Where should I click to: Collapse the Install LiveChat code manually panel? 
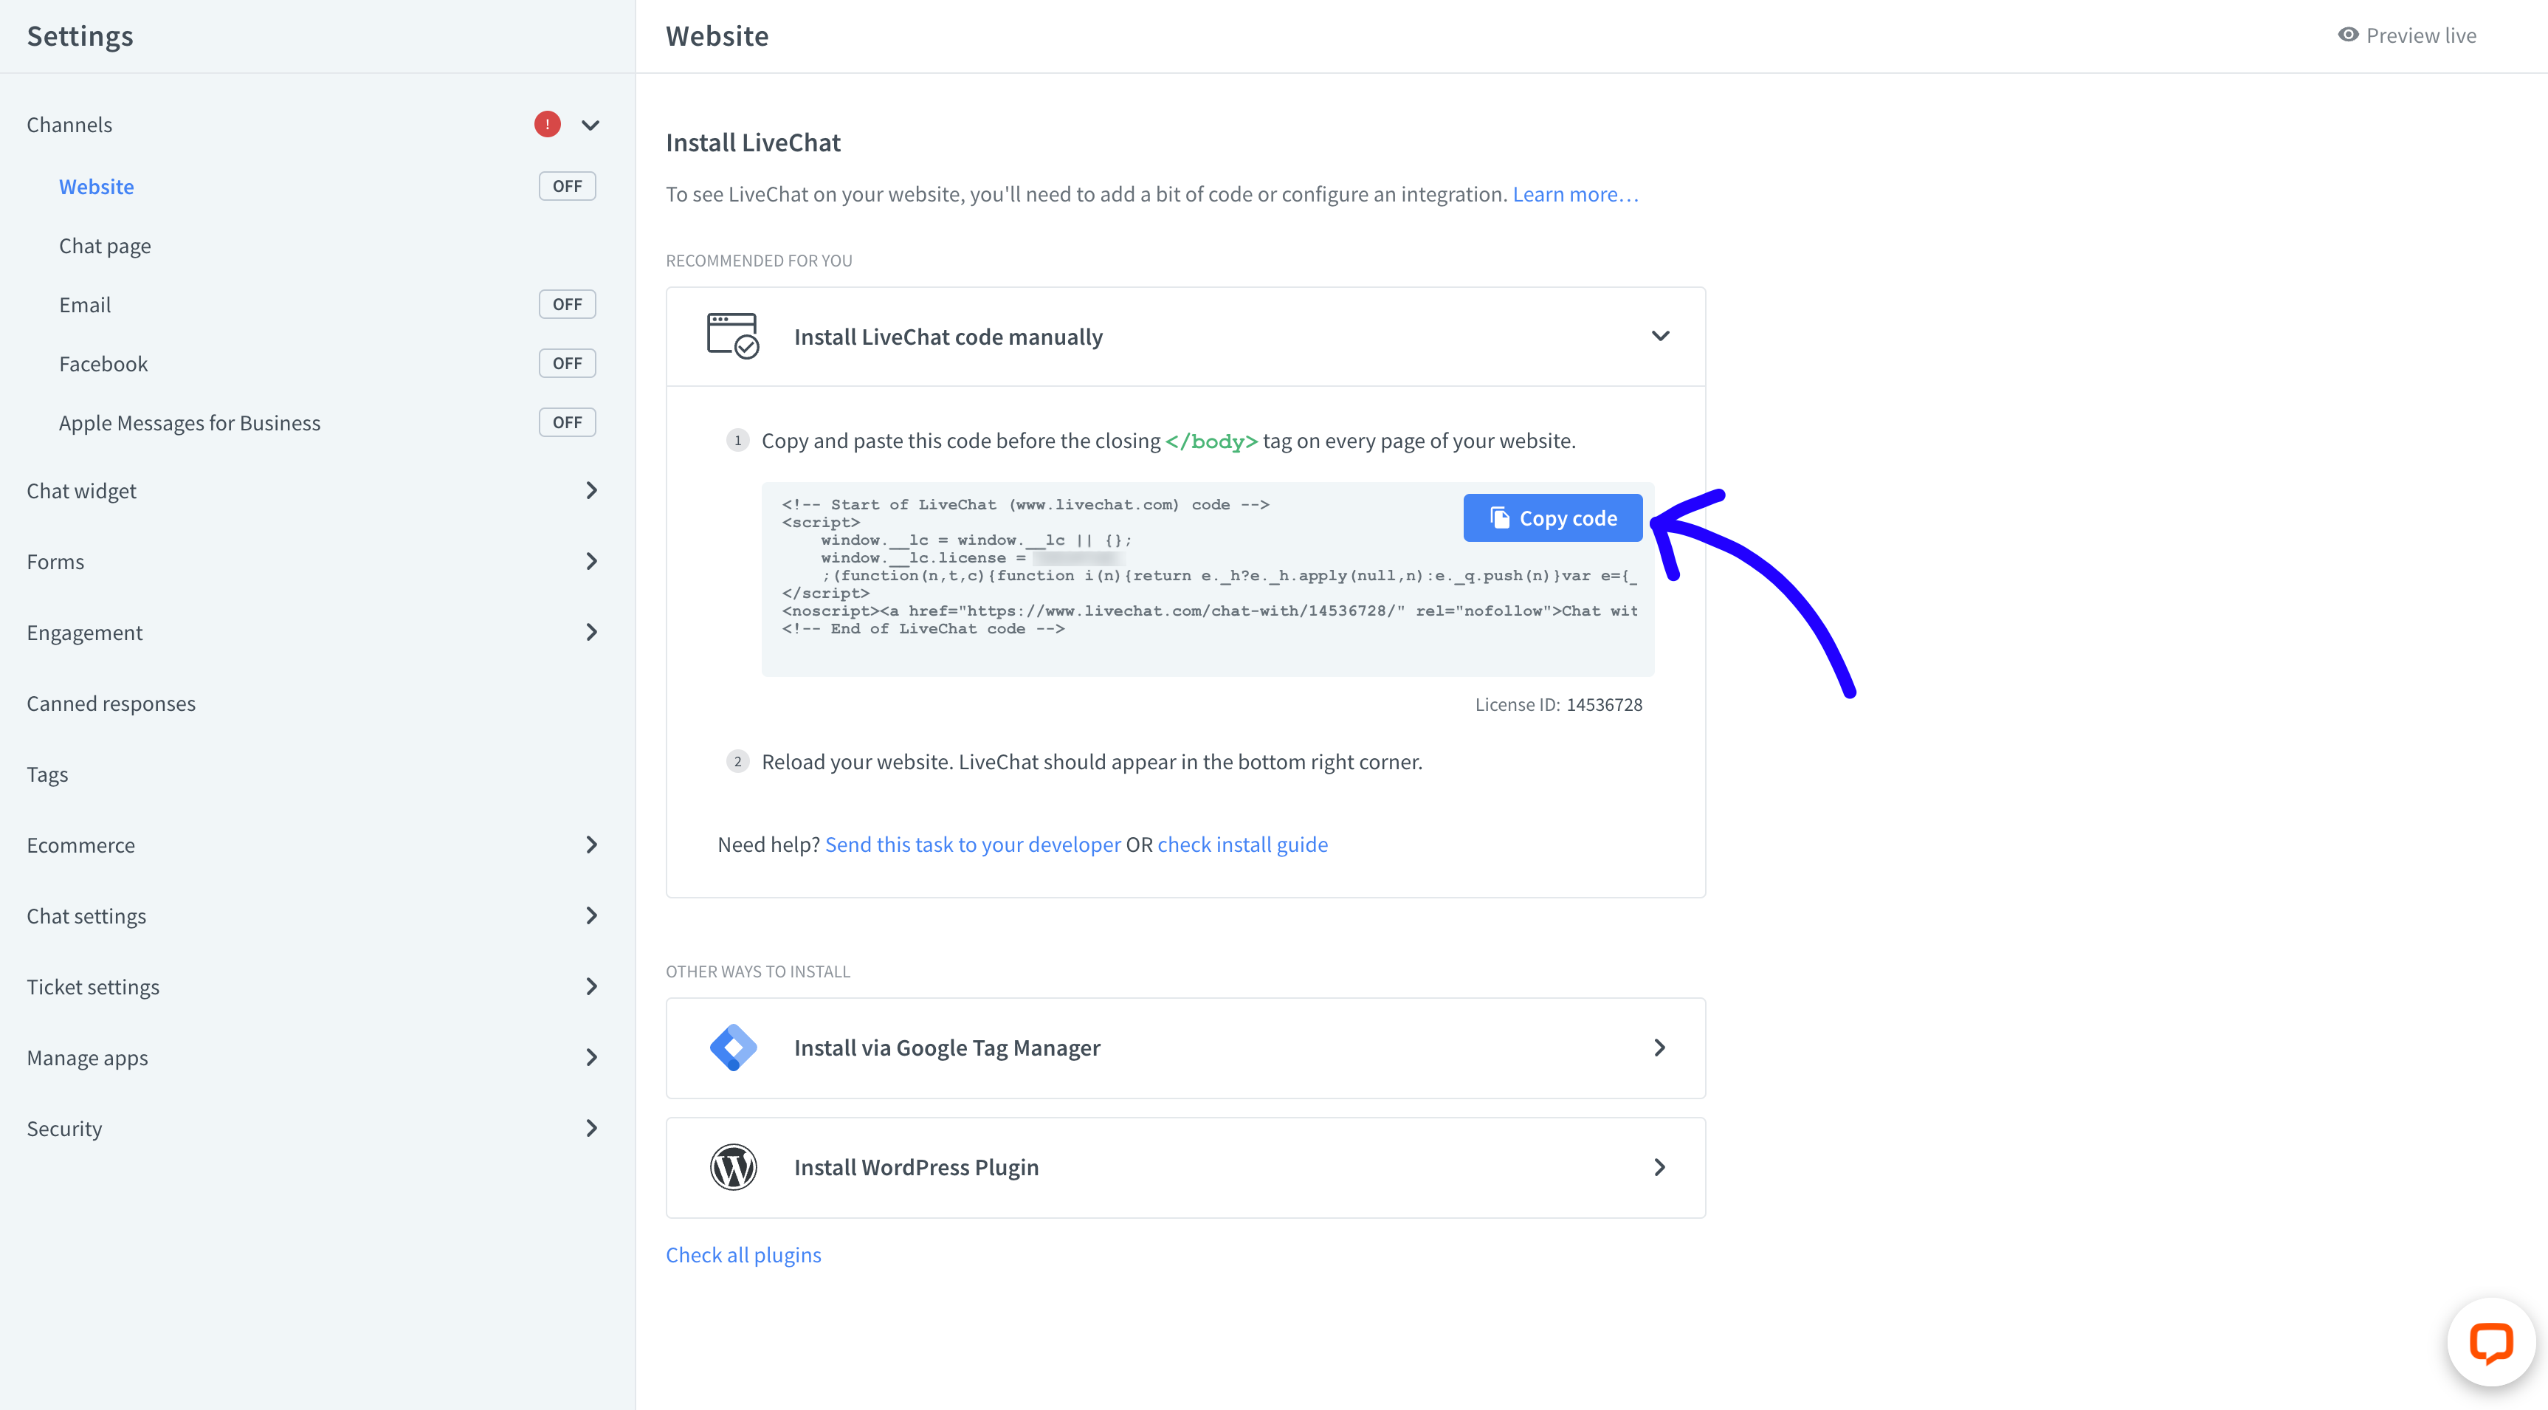pyautogui.click(x=1662, y=335)
